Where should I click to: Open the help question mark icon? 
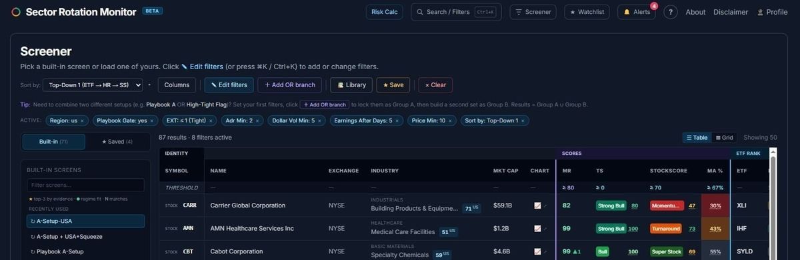pyautogui.click(x=670, y=12)
